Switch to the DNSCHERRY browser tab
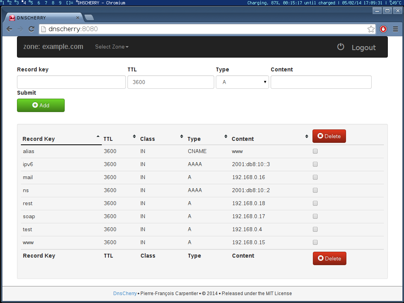The image size is (404, 303). coord(43,17)
